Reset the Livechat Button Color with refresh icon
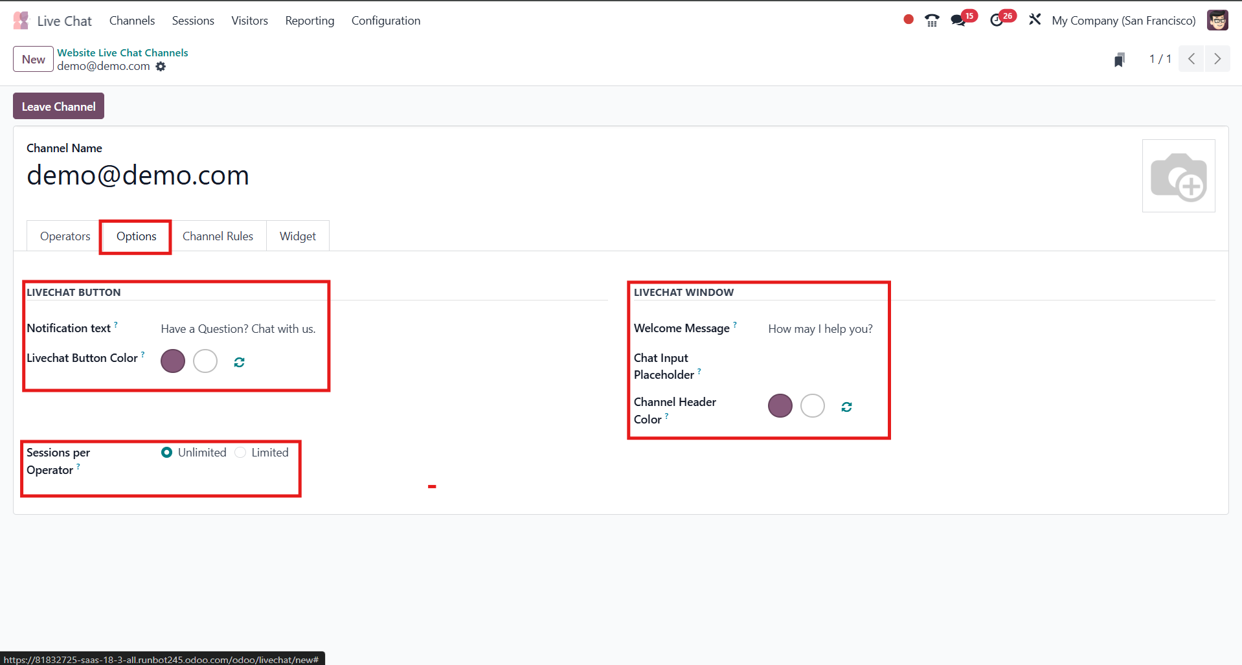Image resolution: width=1242 pixels, height=665 pixels. (238, 361)
